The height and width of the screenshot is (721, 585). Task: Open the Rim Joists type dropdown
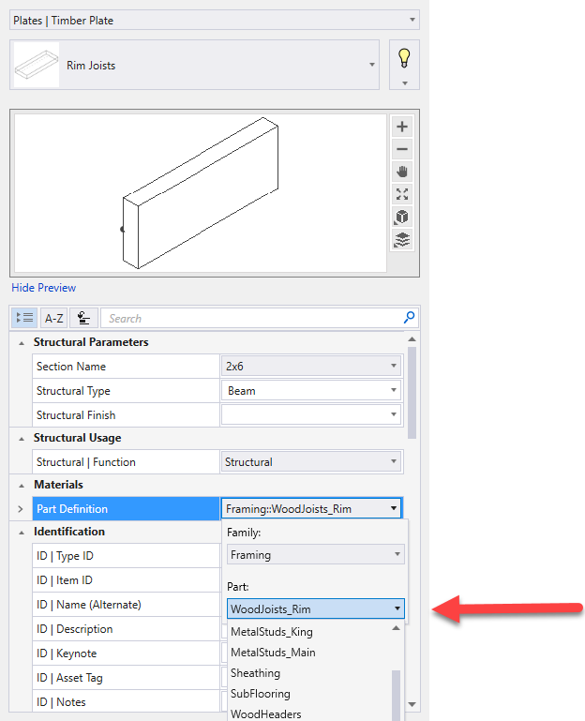[x=195, y=65]
